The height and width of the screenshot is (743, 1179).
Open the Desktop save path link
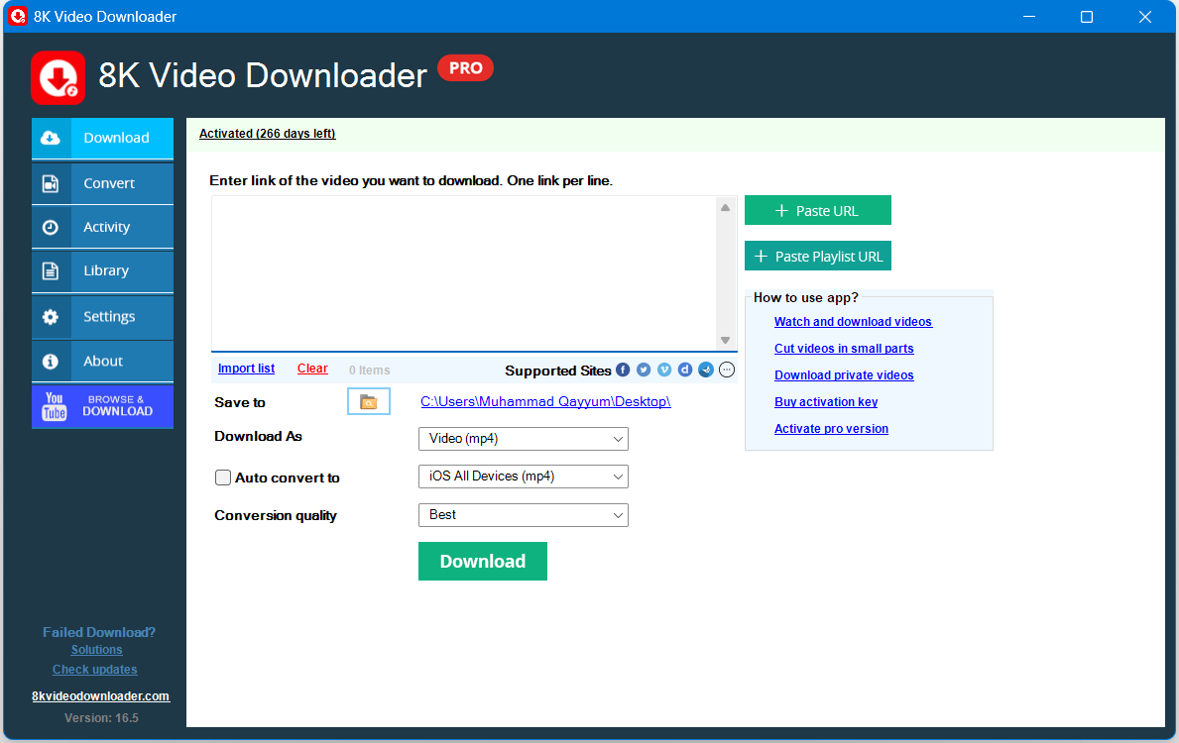click(x=546, y=401)
